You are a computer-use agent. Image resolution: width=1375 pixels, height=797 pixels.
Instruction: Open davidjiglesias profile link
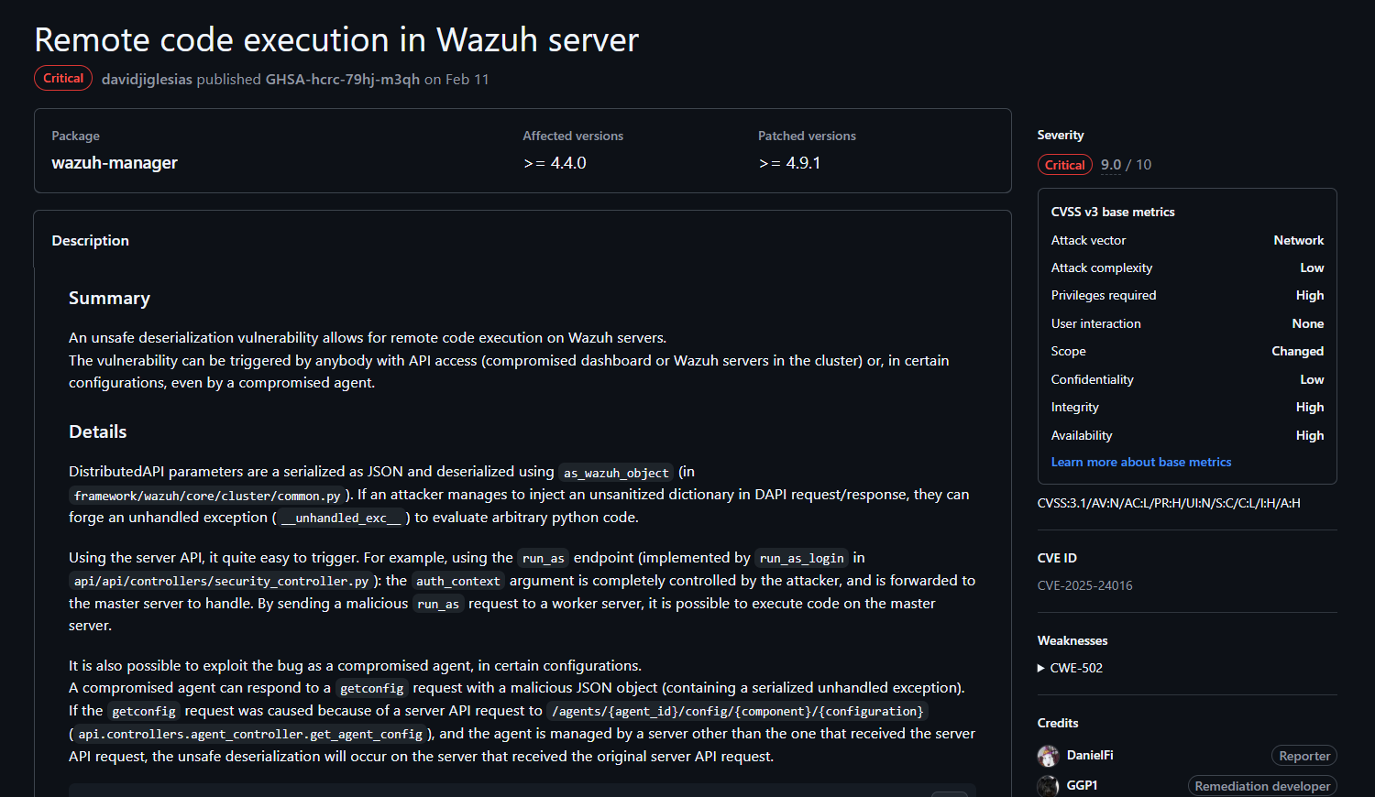tap(147, 80)
